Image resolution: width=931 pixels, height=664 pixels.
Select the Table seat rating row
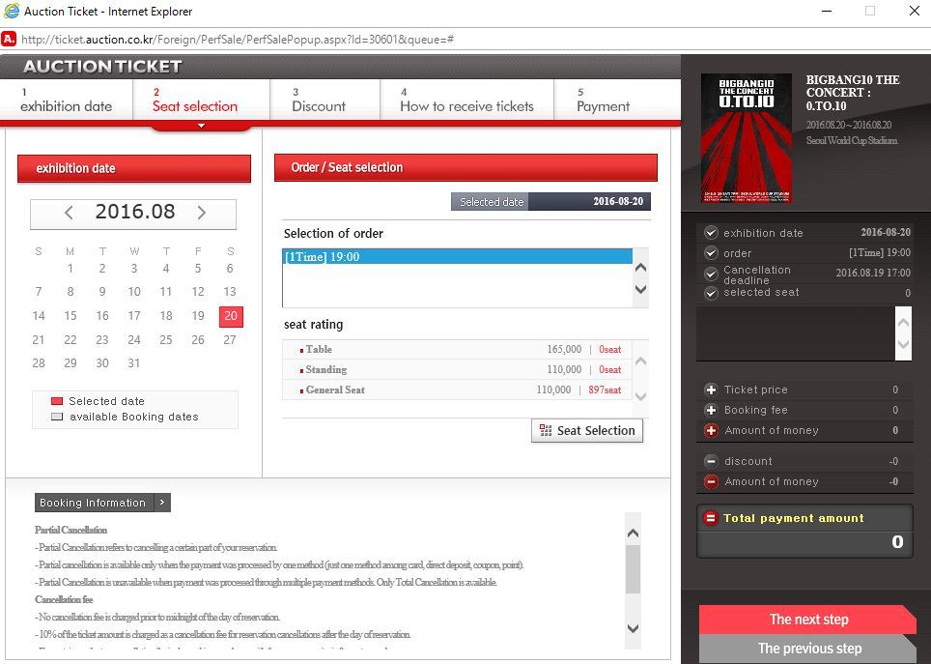click(x=457, y=350)
